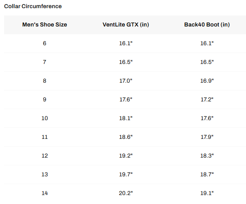
Task: Click the 17.9" Back40 Boot cell
Action: click(207, 137)
